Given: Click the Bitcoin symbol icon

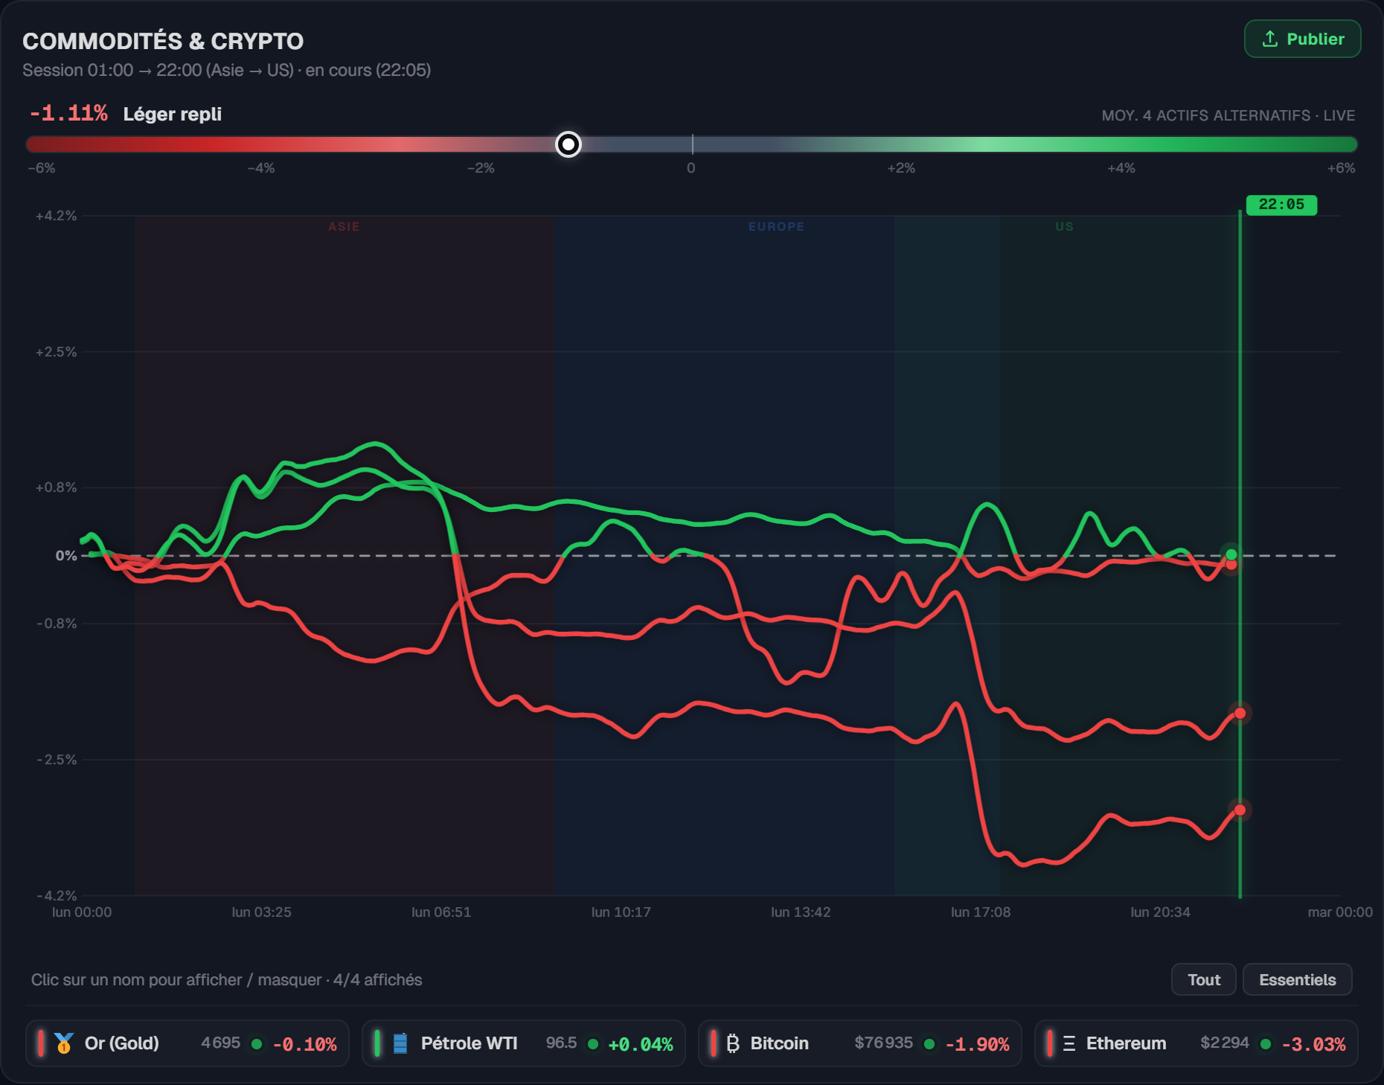Looking at the screenshot, I should (733, 1043).
